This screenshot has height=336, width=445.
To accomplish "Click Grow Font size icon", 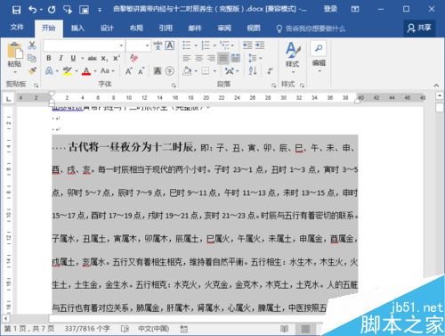I will point(128,70).
